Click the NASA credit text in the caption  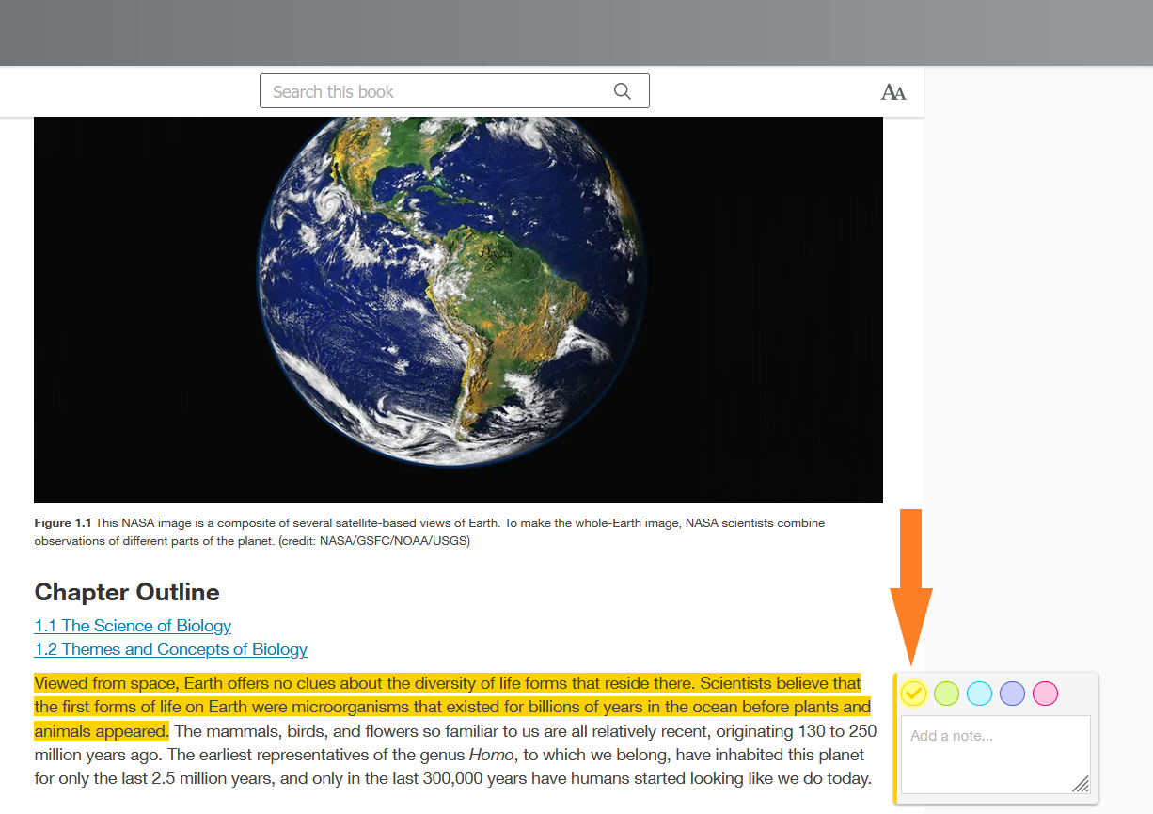coord(395,541)
